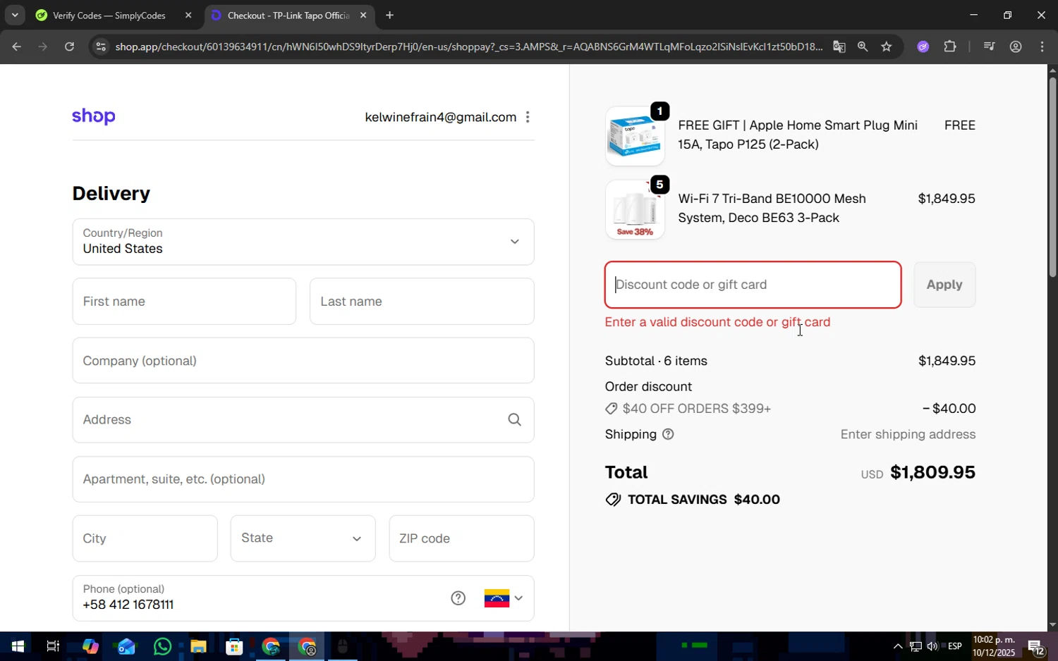This screenshot has width=1058, height=661.
Task: Open account options three-dot menu
Action: click(528, 117)
